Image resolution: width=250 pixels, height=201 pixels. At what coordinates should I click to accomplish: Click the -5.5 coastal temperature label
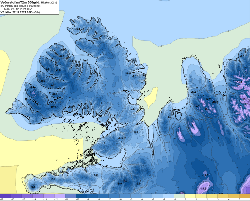(144, 75)
